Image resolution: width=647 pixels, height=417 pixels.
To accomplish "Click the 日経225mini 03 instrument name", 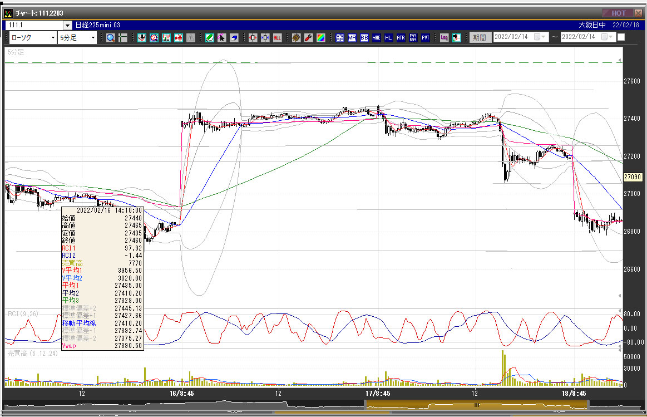I will tap(98, 25).
